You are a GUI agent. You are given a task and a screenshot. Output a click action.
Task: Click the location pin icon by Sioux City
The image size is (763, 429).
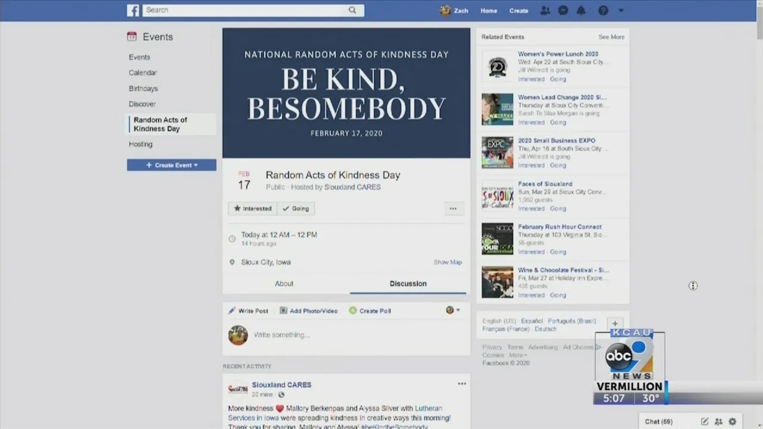point(232,262)
